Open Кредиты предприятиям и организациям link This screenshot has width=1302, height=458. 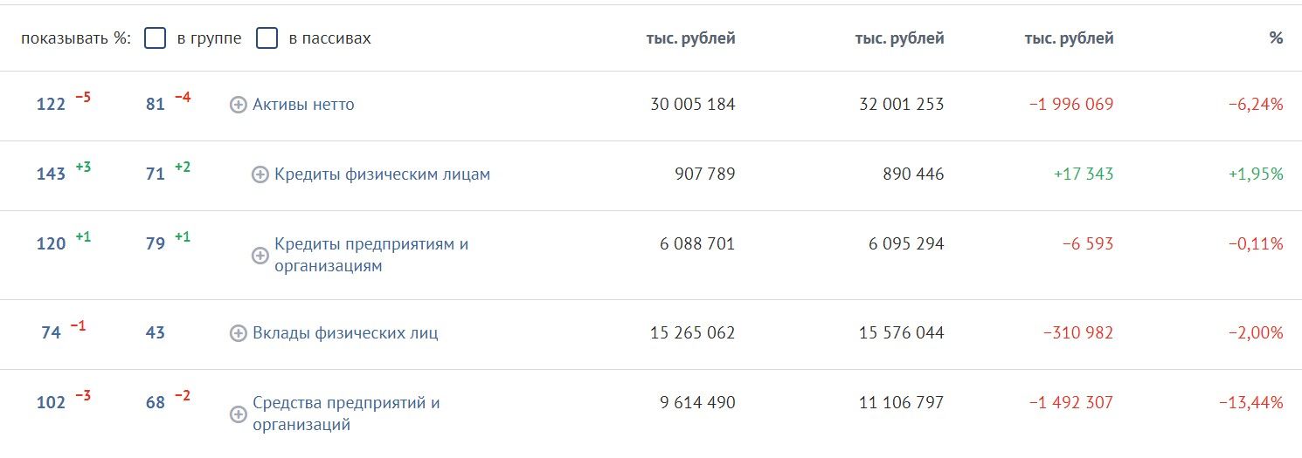point(371,255)
